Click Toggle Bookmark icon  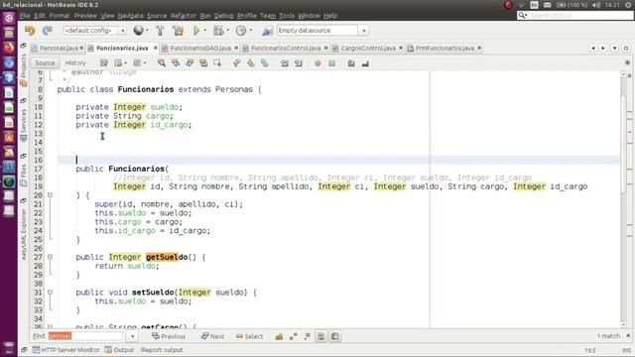click(x=265, y=63)
